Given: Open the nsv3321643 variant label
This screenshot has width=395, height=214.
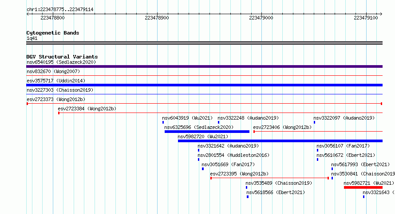Looking at the screenshot, I should (x=379, y=192).
